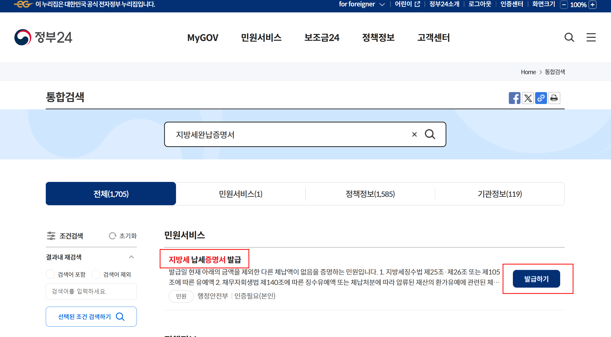The width and height of the screenshot is (611, 337).
Task: Clear the search term with the × icon
Action: [x=414, y=134]
